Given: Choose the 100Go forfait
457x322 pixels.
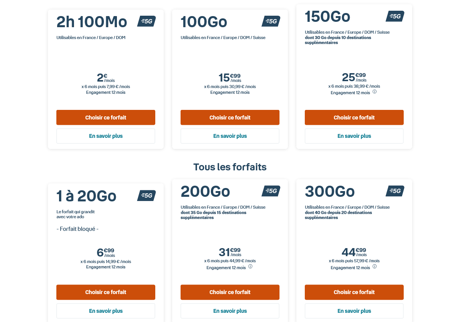Looking at the screenshot, I should (x=230, y=118).
